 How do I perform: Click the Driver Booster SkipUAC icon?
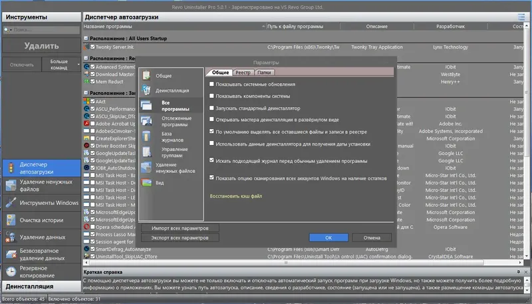click(86, 146)
